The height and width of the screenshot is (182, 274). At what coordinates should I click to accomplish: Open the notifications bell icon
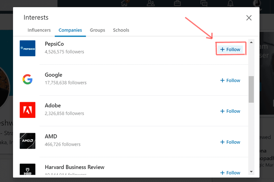click(230, 3)
